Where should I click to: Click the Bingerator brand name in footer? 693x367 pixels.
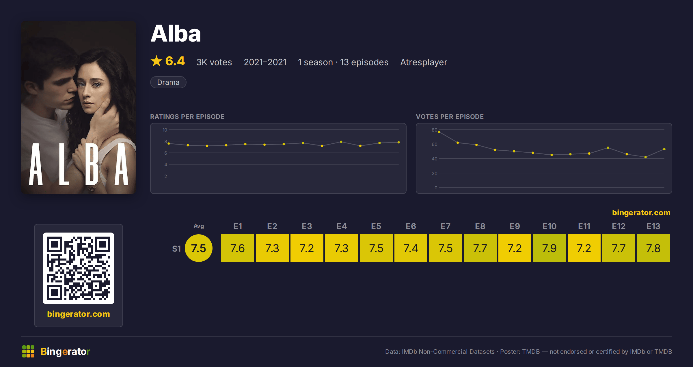[65, 351]
